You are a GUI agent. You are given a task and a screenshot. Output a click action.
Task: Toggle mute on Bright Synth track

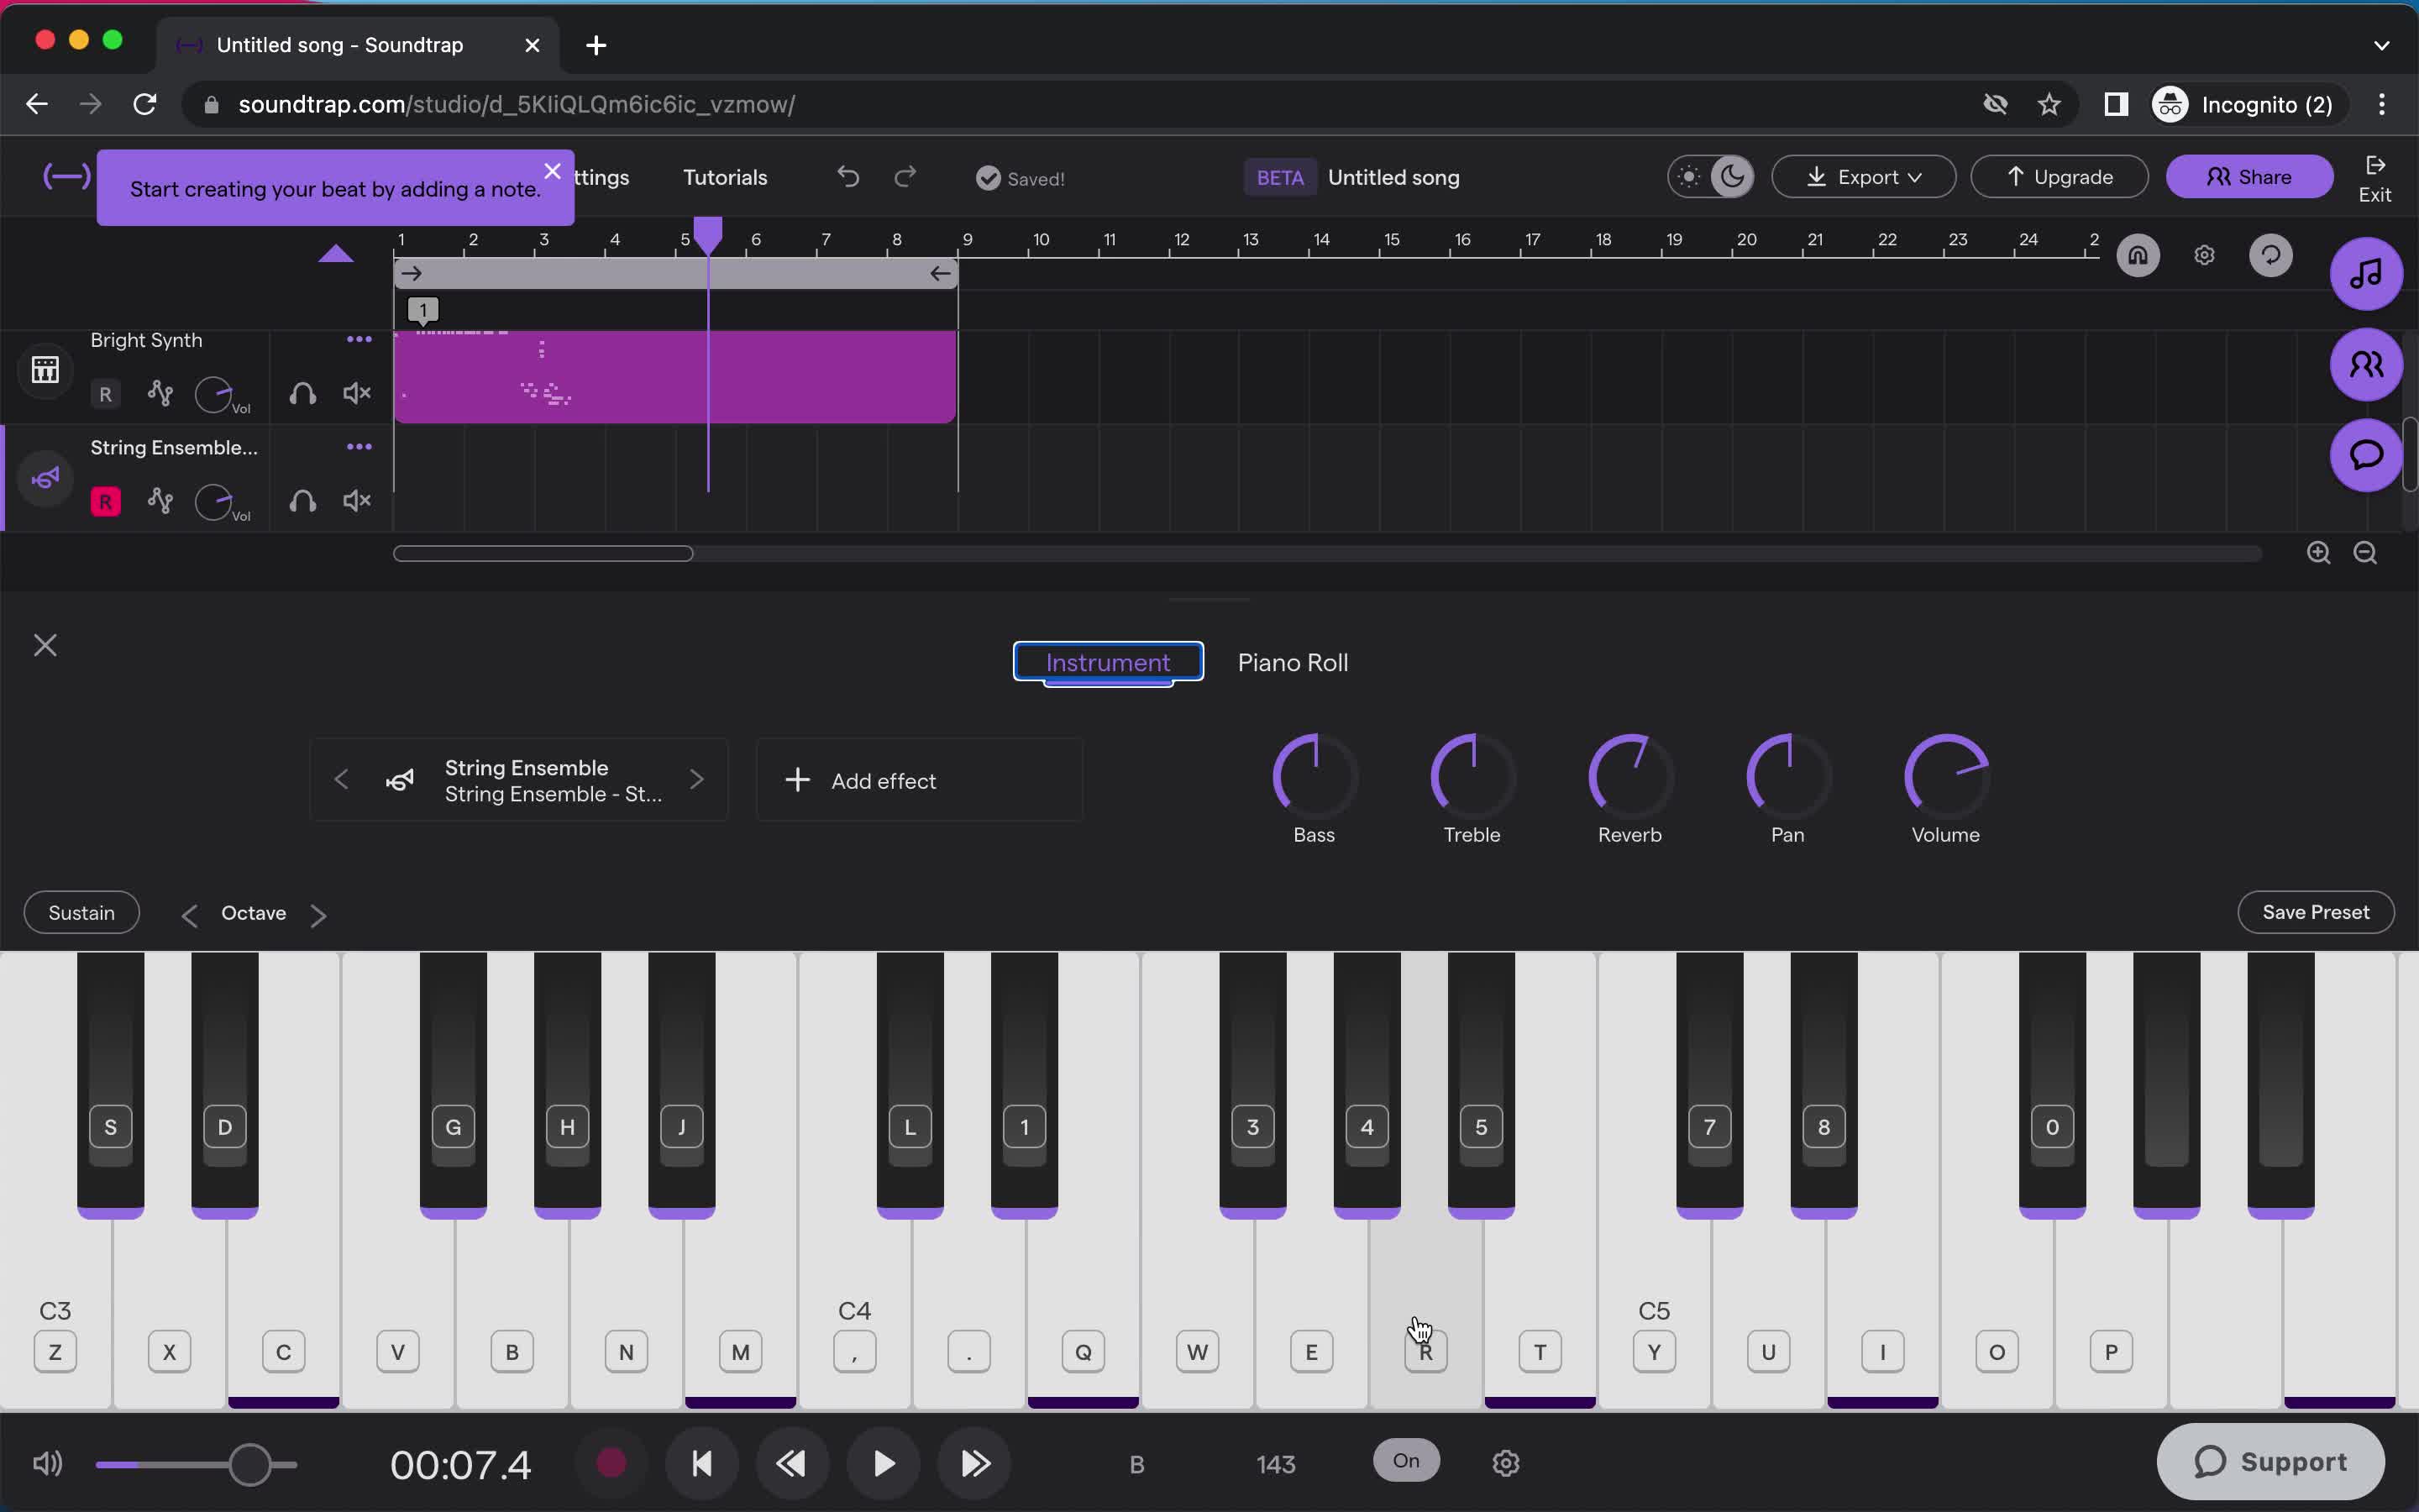[355, 394]
